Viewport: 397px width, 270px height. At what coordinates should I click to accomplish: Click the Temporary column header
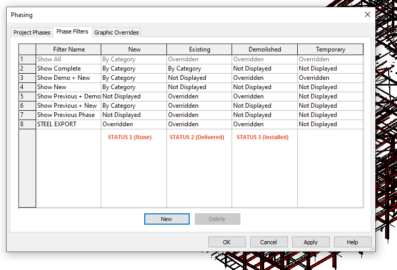[330, 49]
